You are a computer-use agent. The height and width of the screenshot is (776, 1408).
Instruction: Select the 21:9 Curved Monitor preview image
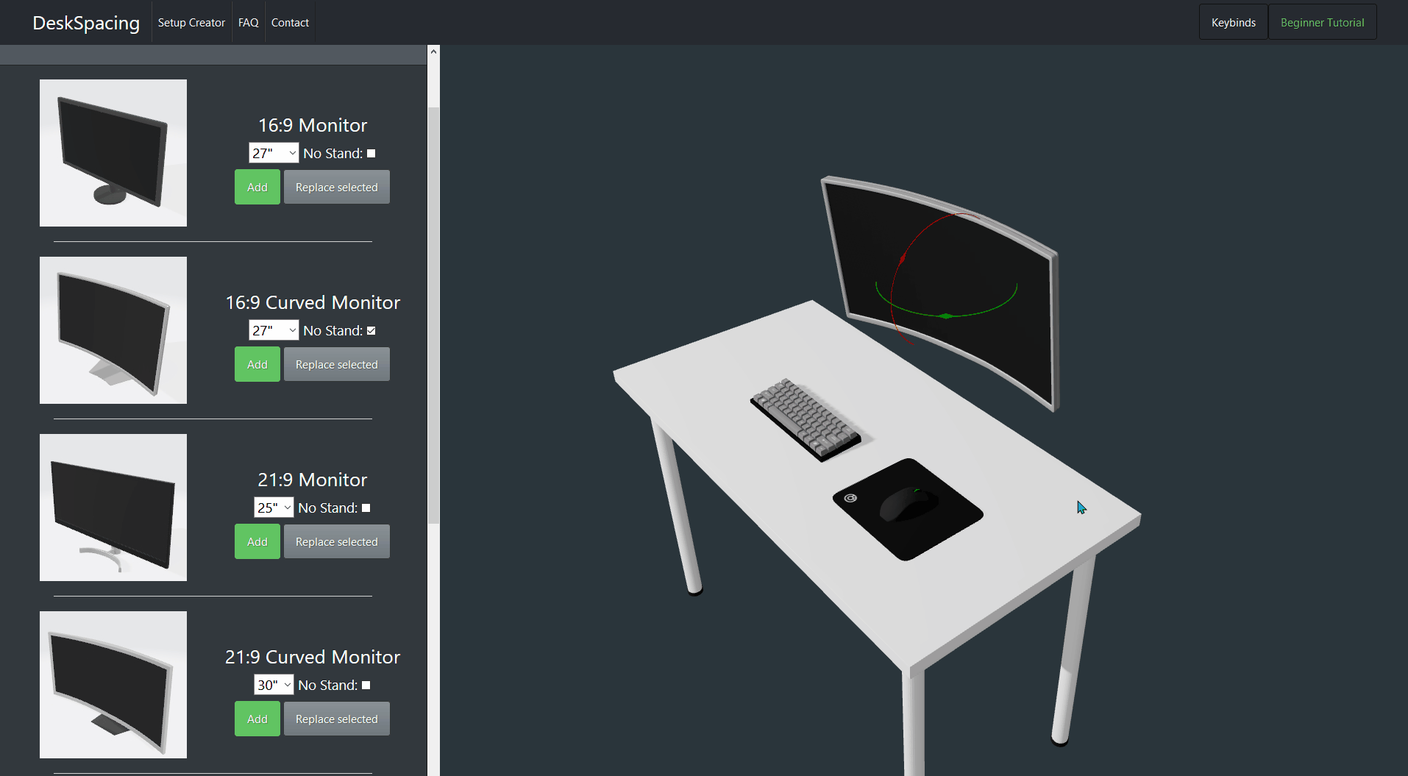pos(113,685)
